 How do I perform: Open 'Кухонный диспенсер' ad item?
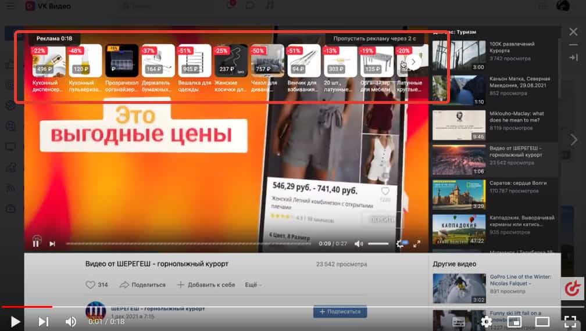point(48,69)
